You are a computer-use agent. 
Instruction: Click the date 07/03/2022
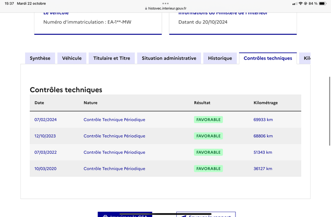[46, 152]
